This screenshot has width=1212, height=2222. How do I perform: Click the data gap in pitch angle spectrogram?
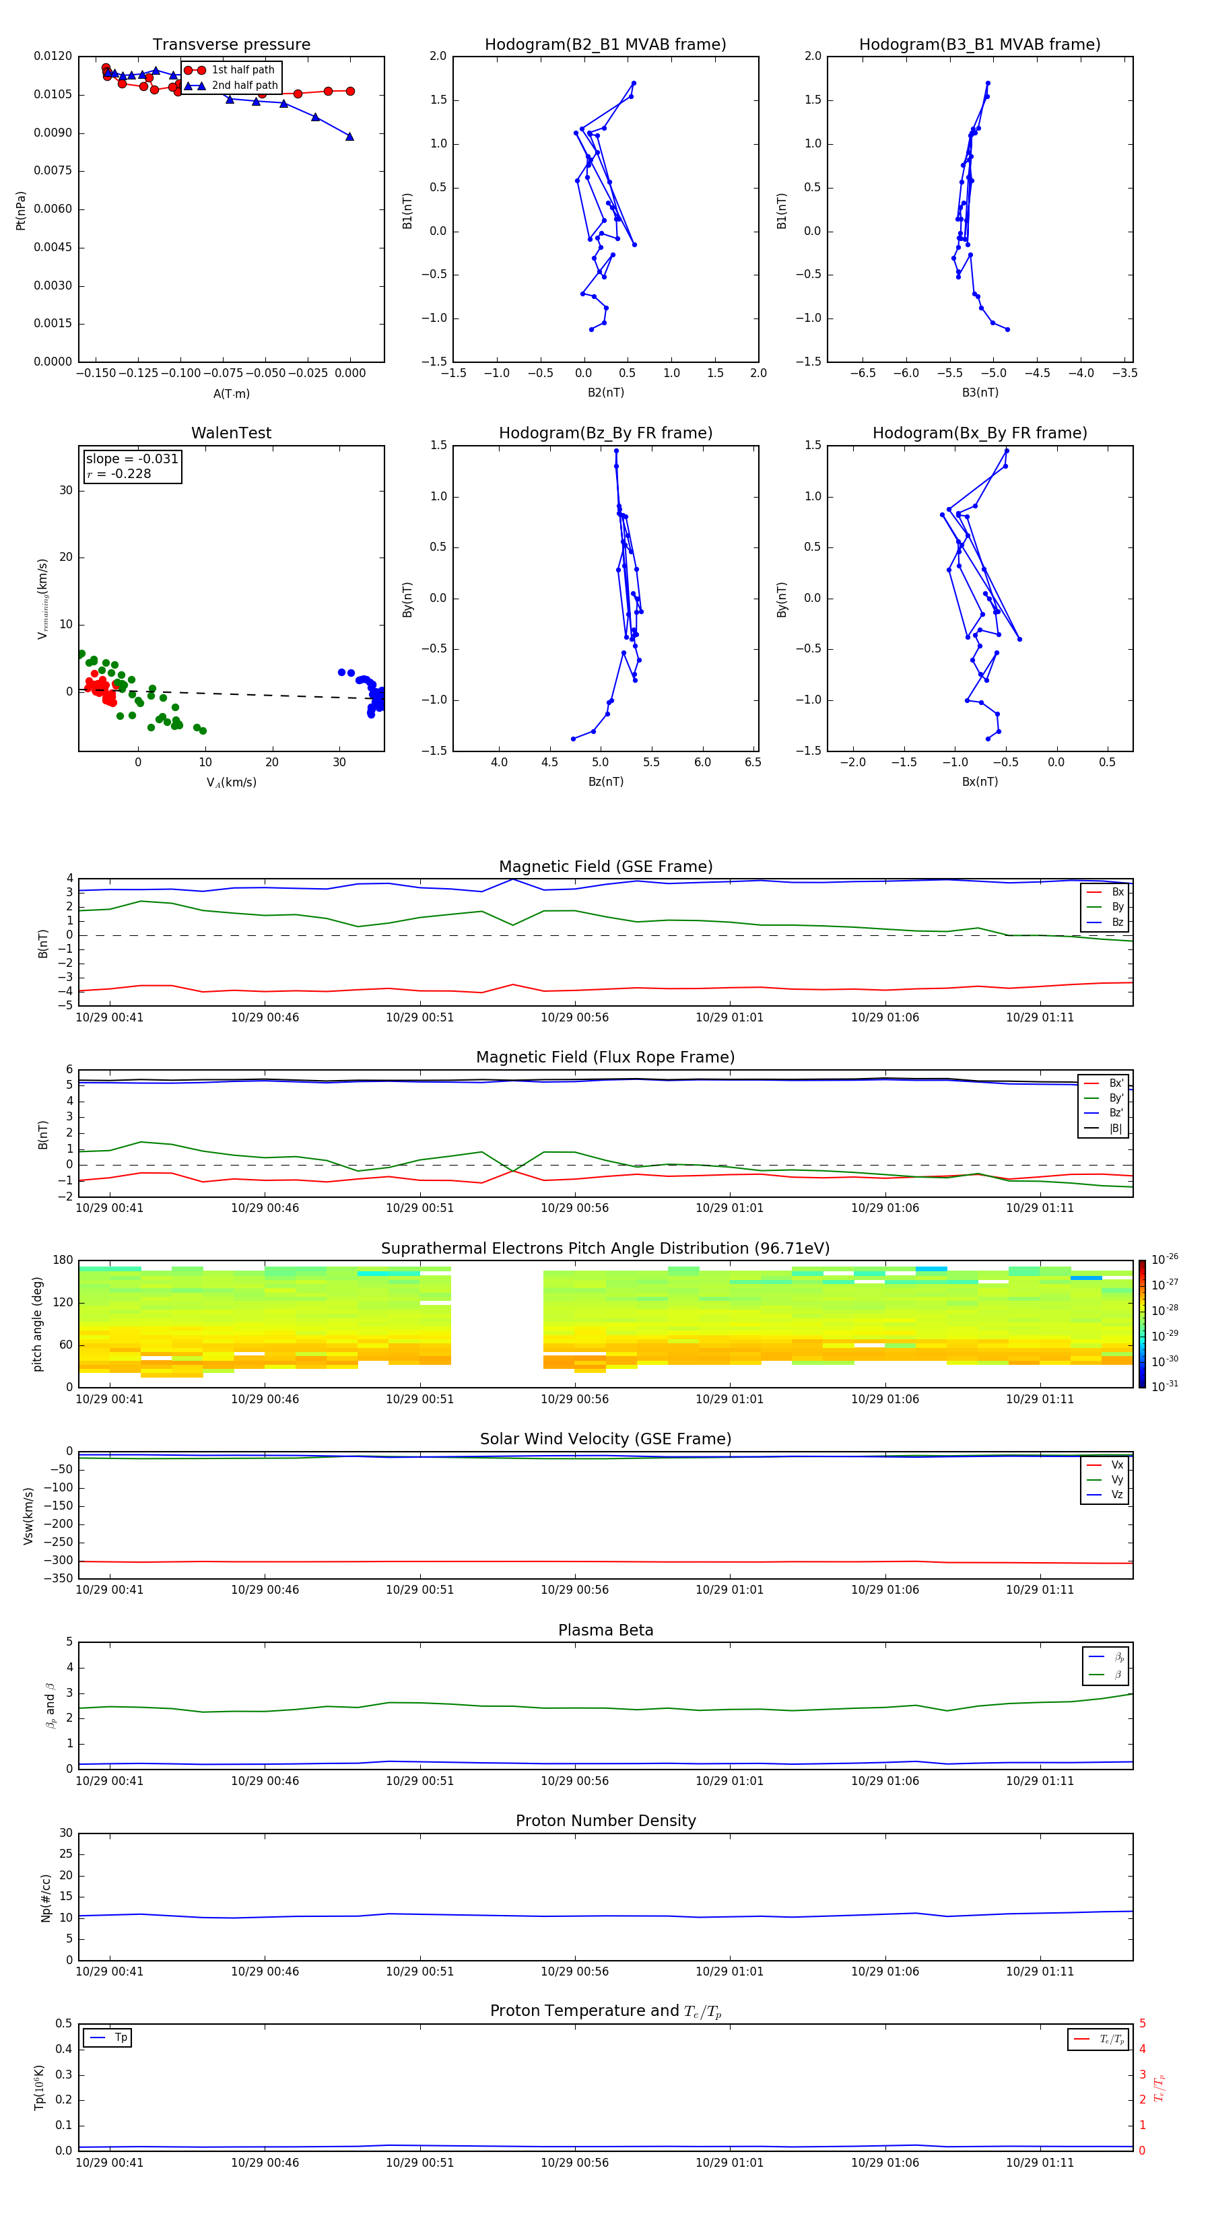(497, 1324)
